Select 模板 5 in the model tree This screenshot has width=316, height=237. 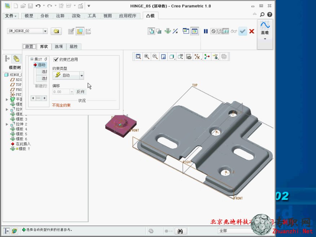(x=21, y=134)
